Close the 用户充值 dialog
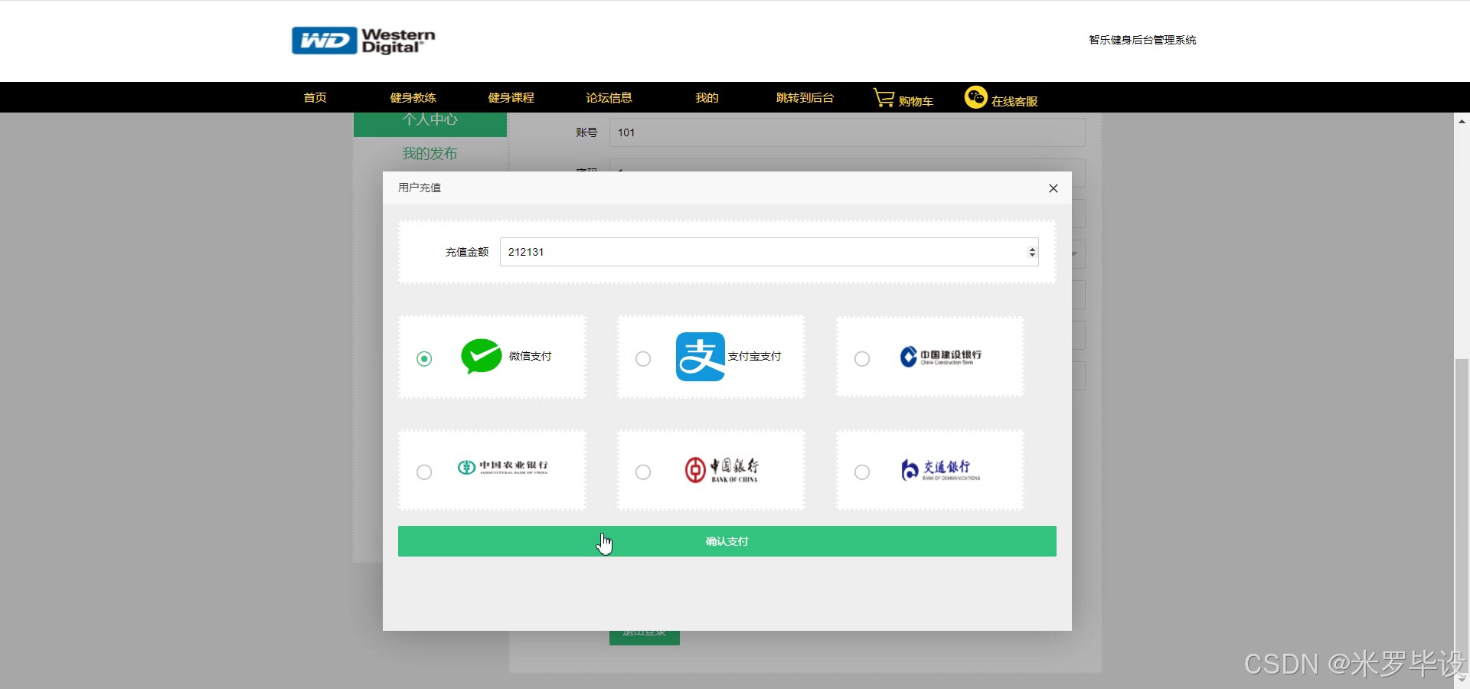The image size is (1470, 689). pyautogui.click(x=1053, y=188)
